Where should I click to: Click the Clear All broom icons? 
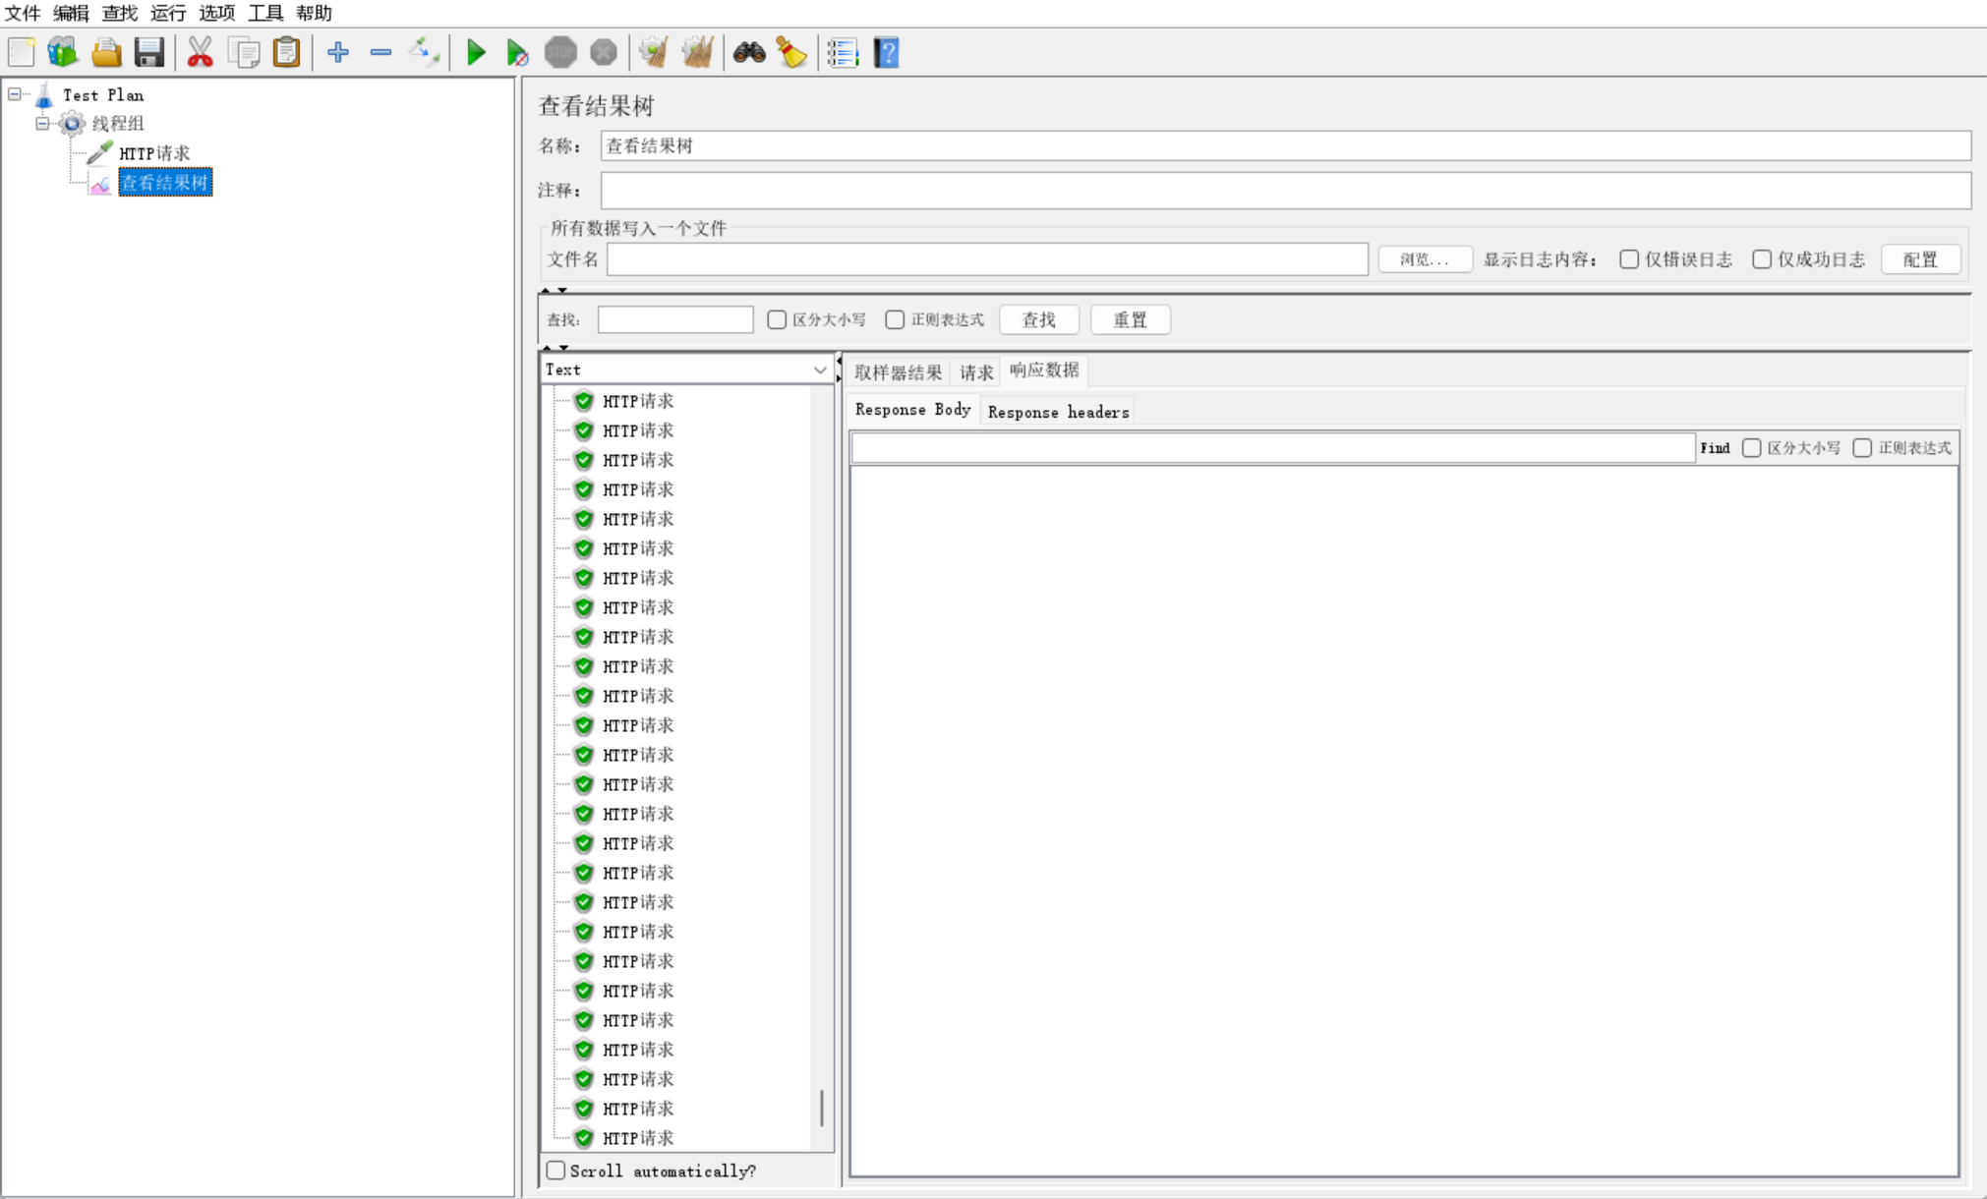pos(698,52)
